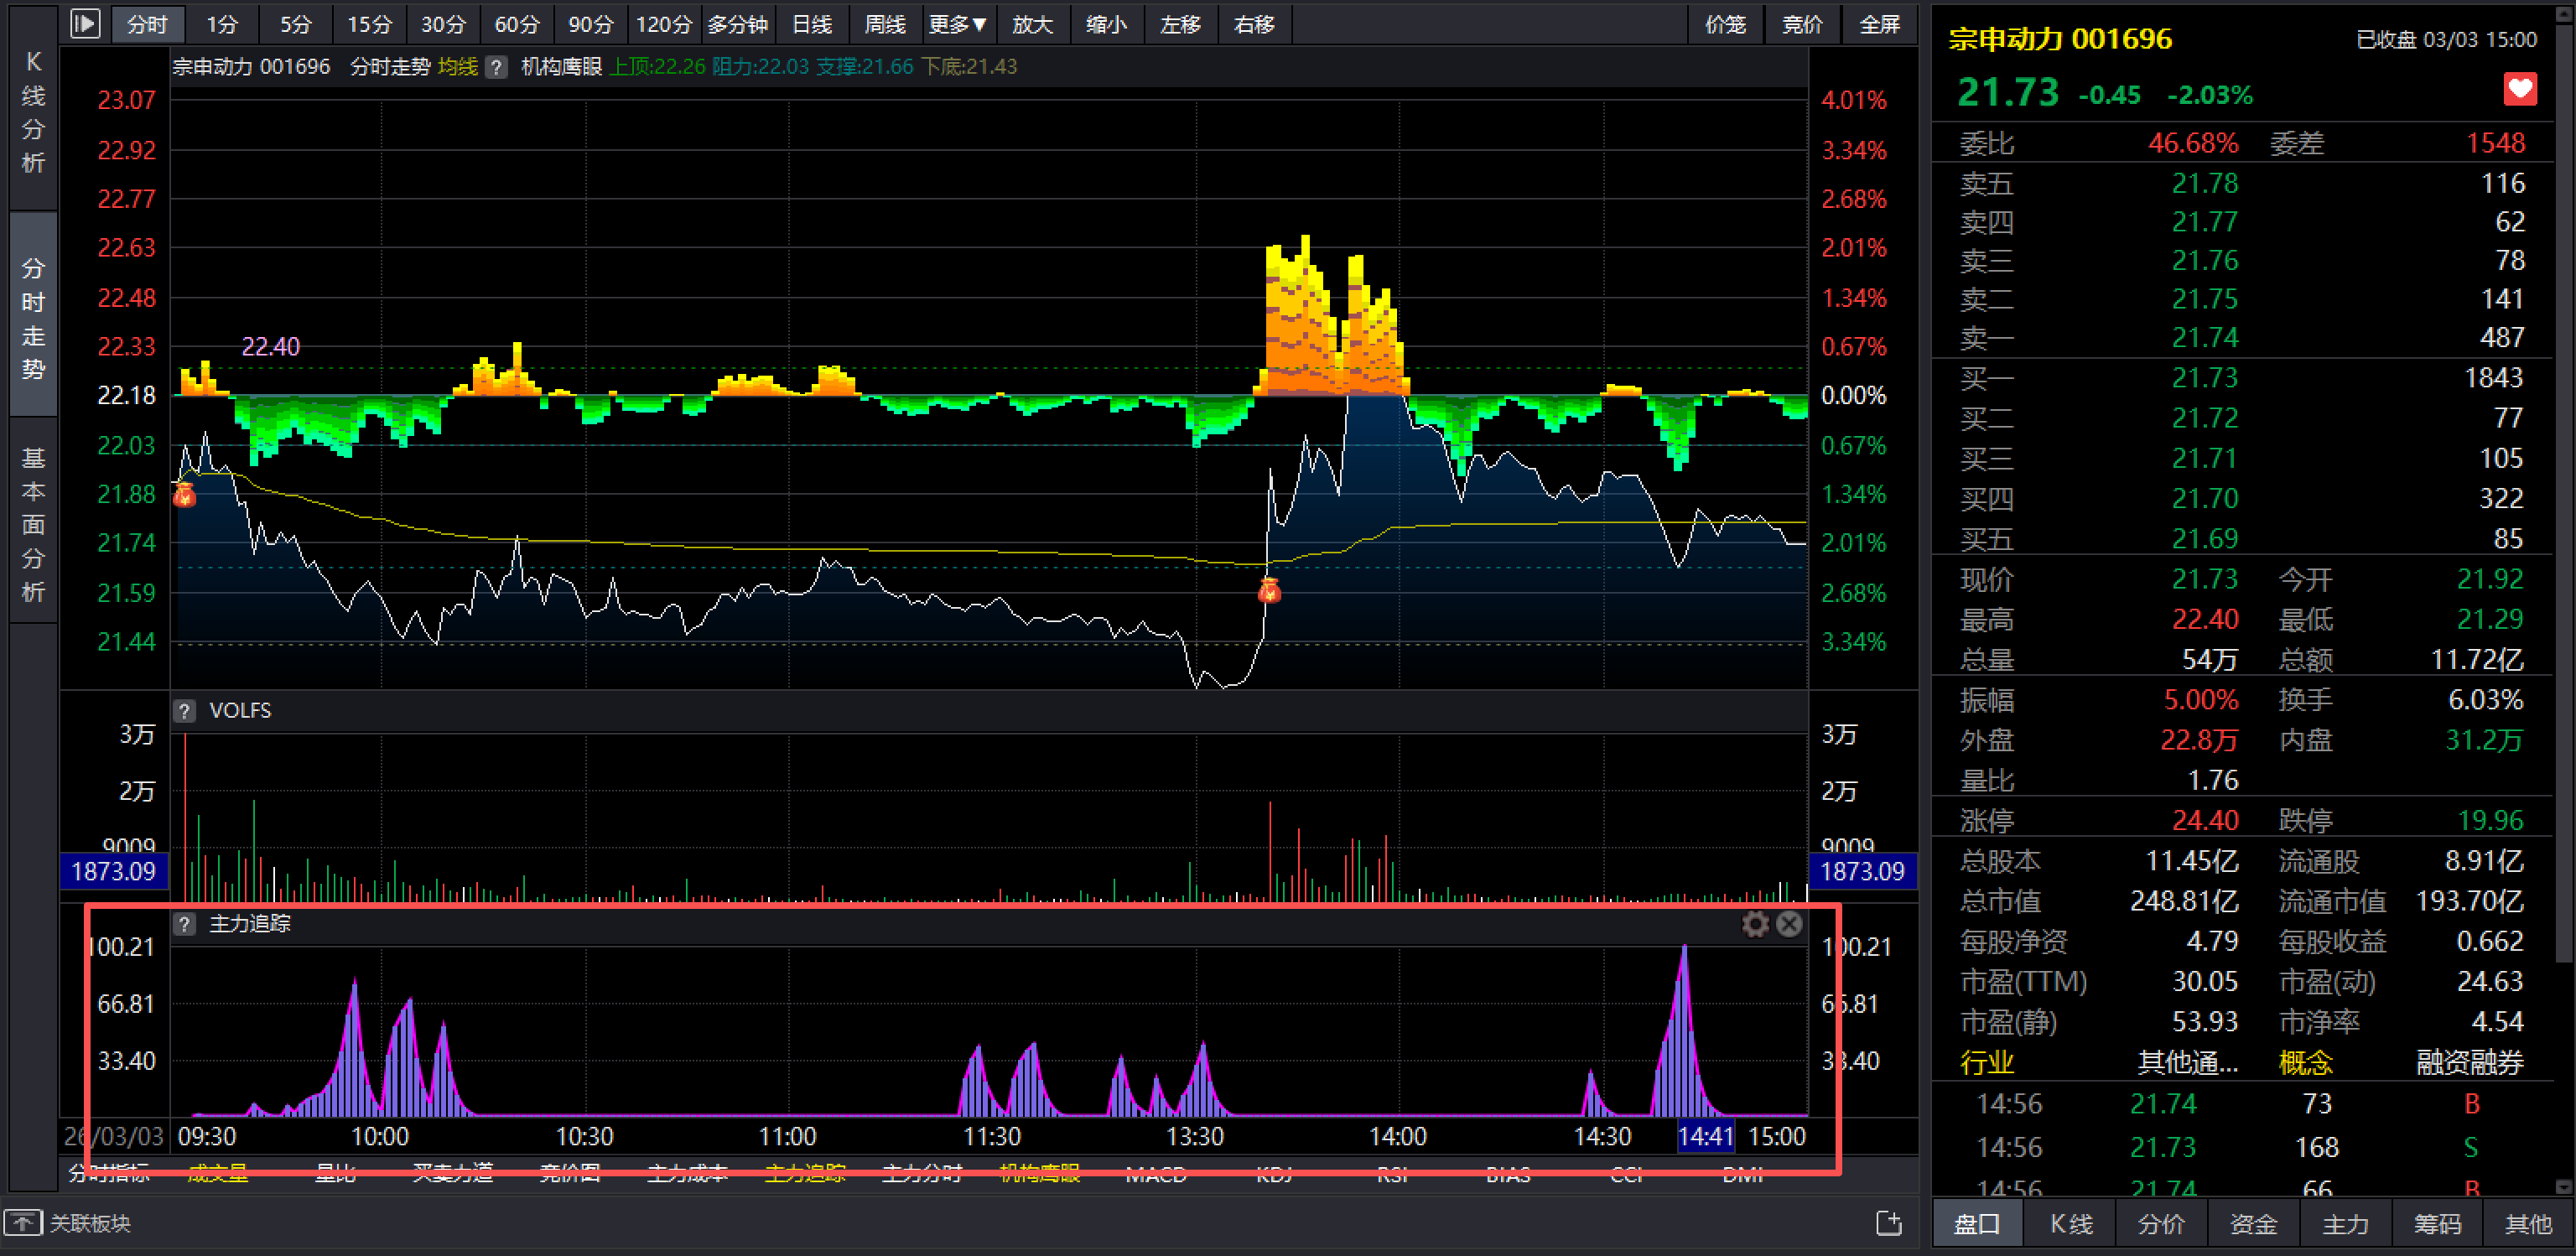The width and height of the screenshot is (2576, 1256).
Task: Click the 全屏 fullscreen button
Action: [1879, 24]
